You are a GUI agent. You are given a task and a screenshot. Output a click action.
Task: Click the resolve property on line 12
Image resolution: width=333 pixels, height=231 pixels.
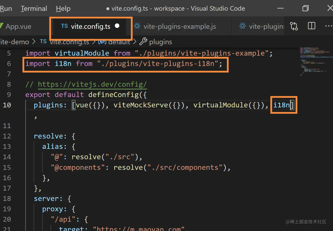click(x=48, y=136)
